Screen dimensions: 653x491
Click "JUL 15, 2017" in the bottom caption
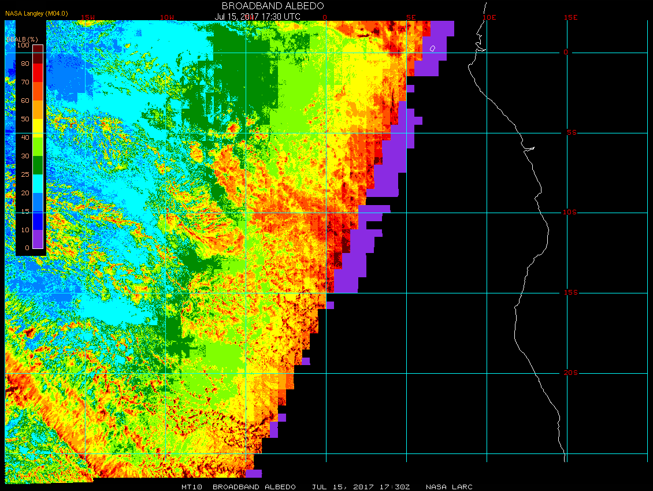[x=343, y=487]
